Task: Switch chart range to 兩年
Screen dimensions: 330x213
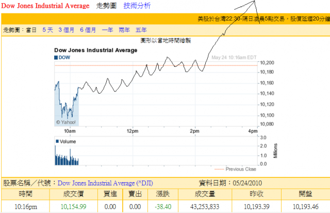Action: tap(124, 30)
